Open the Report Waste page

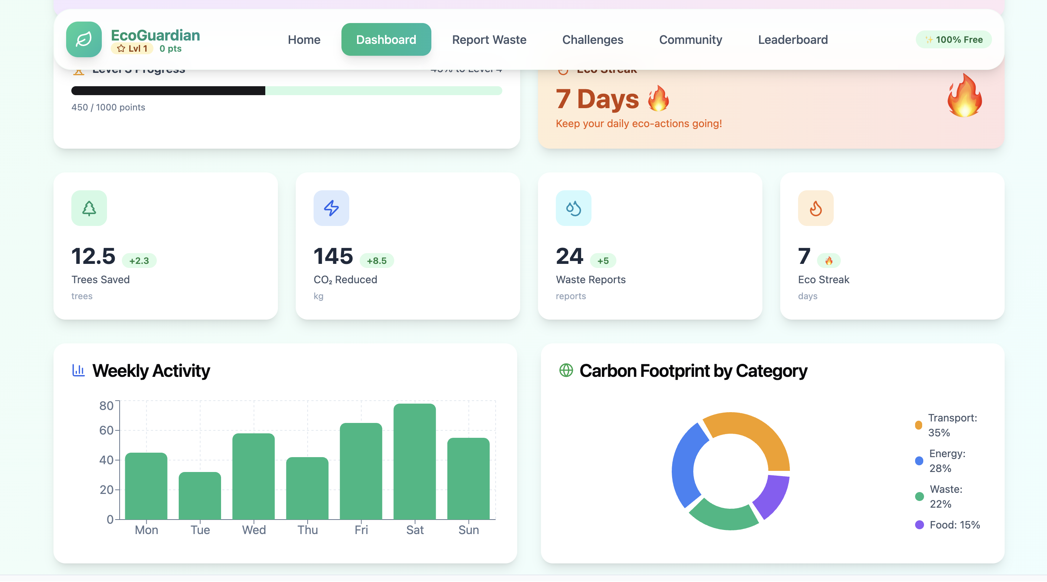click(489, 39)
